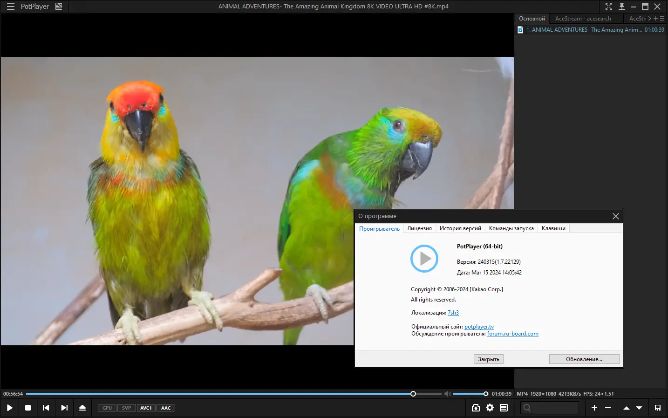Click the Обновление... button

(584, 359)
